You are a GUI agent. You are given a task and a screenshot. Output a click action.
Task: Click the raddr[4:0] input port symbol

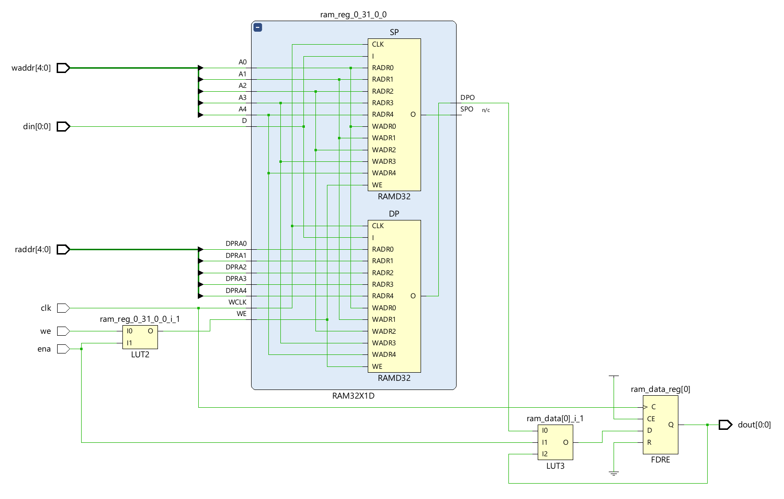(63, 250)
